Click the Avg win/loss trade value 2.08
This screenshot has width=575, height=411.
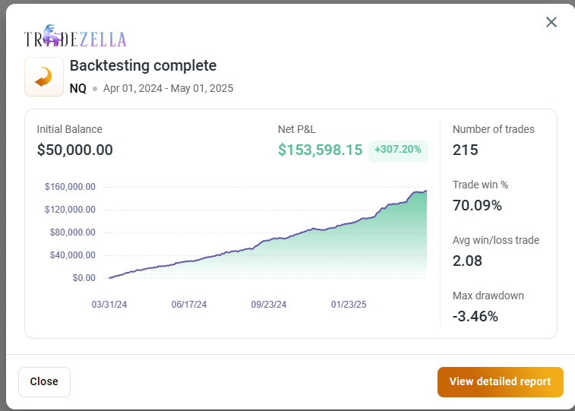click(x=467, y=261)
